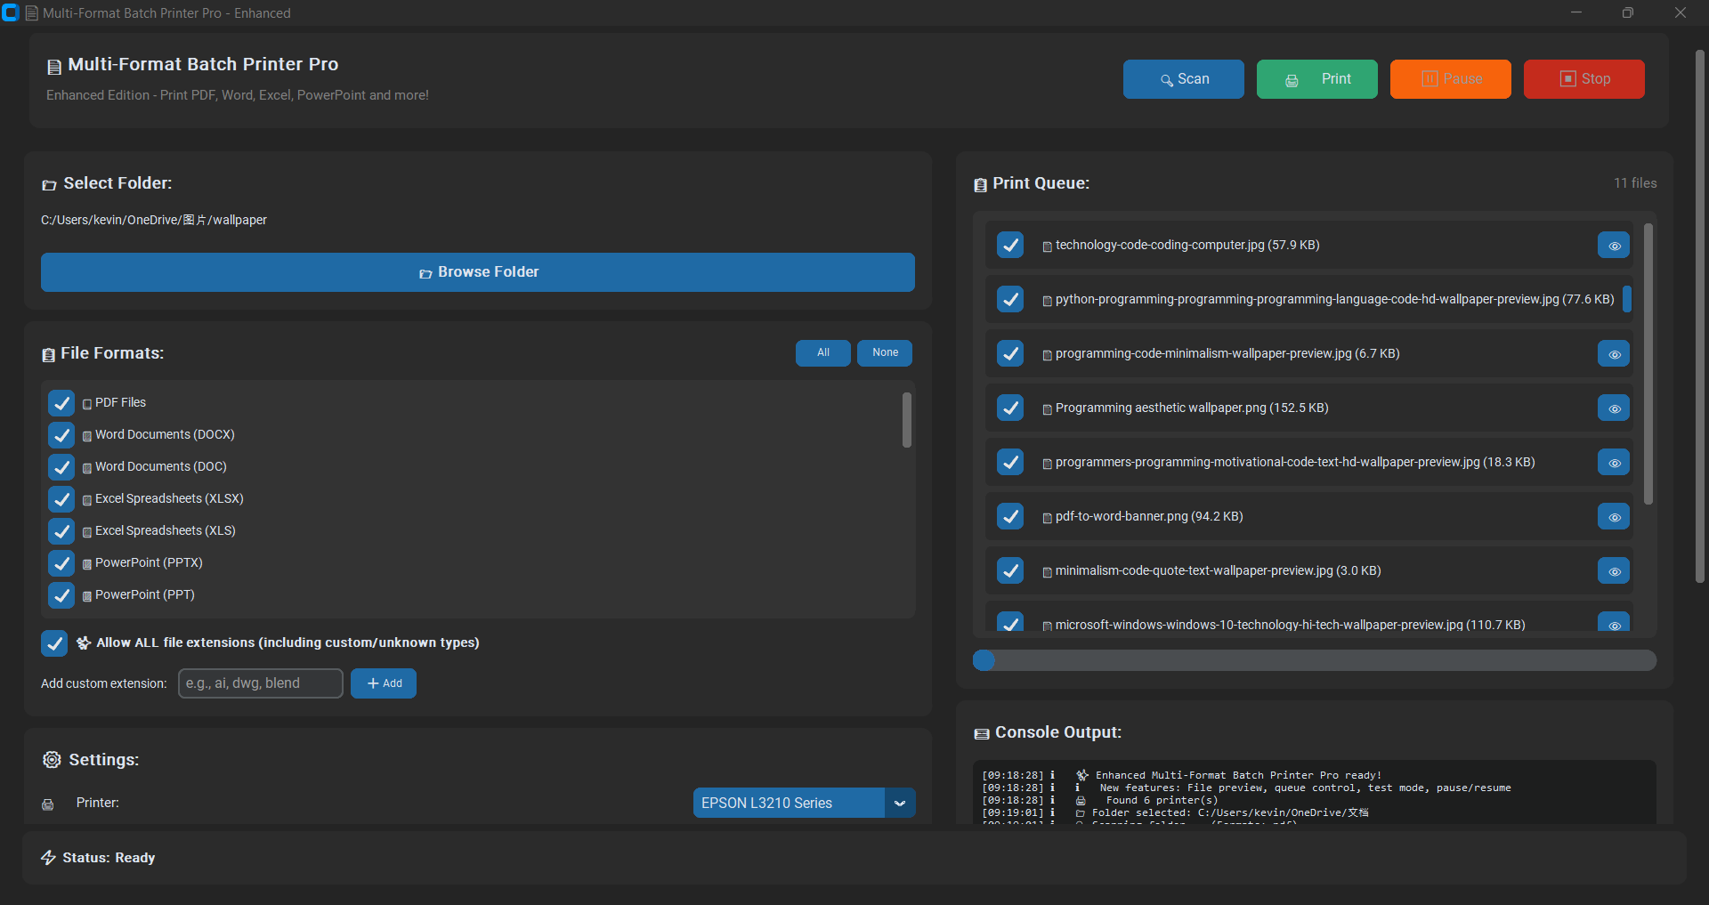Disable Allow ALL file extensions checkbox
Image resolution: width=1709 pixels, height=905 pixels.
[54, 643]
